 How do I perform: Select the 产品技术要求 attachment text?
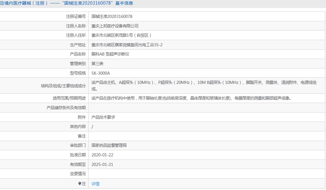(103, 117)
